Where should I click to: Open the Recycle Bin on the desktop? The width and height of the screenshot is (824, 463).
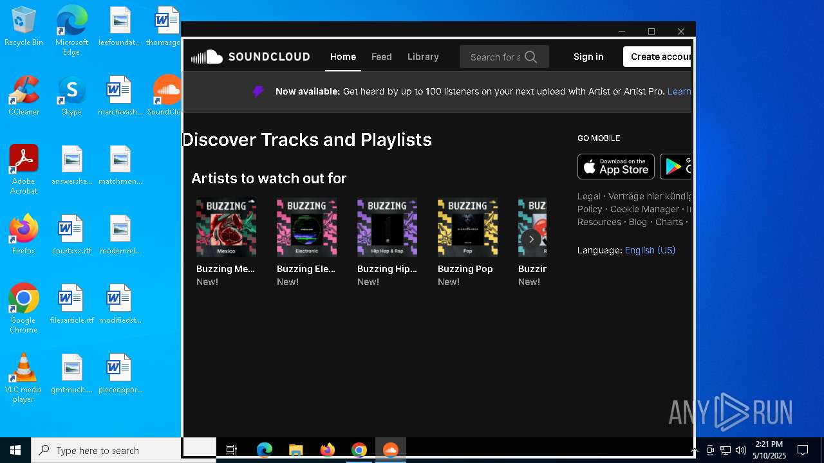[x=24, y=27]
